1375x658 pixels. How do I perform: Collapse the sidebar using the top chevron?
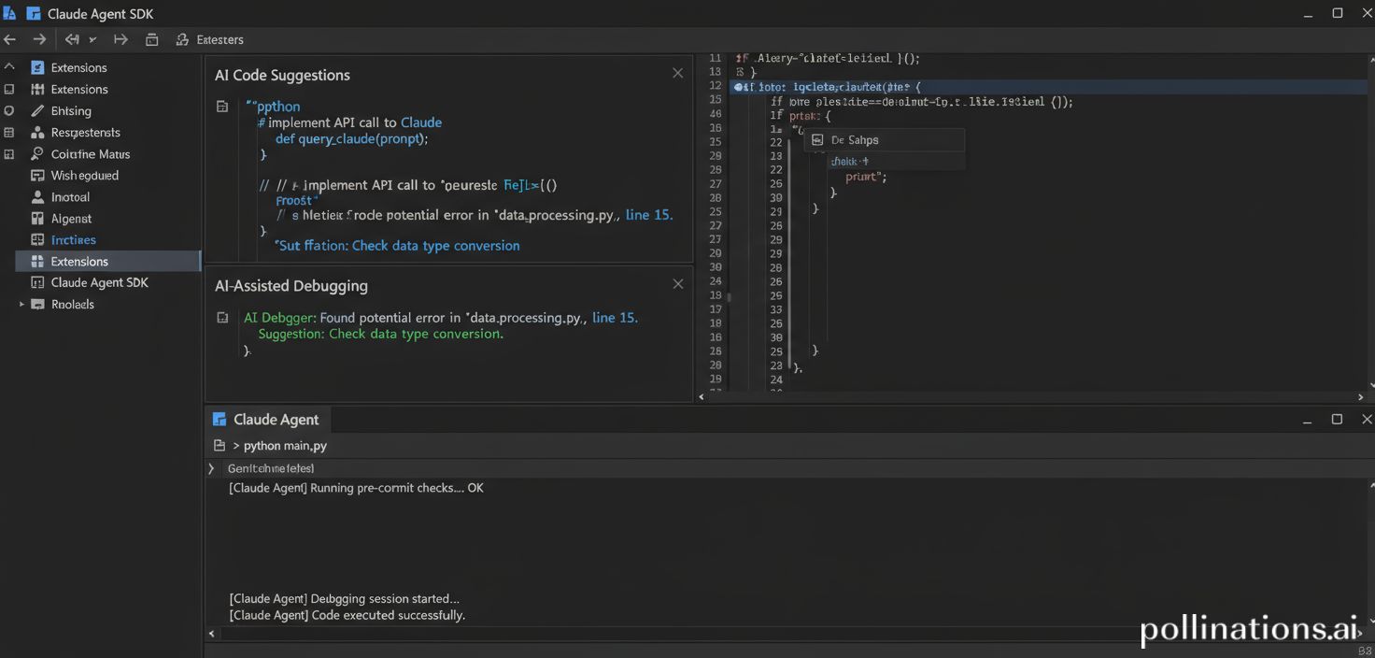pos(10,67)
